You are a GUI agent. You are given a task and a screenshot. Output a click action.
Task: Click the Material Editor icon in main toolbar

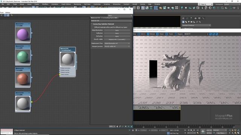click(156, 8)
